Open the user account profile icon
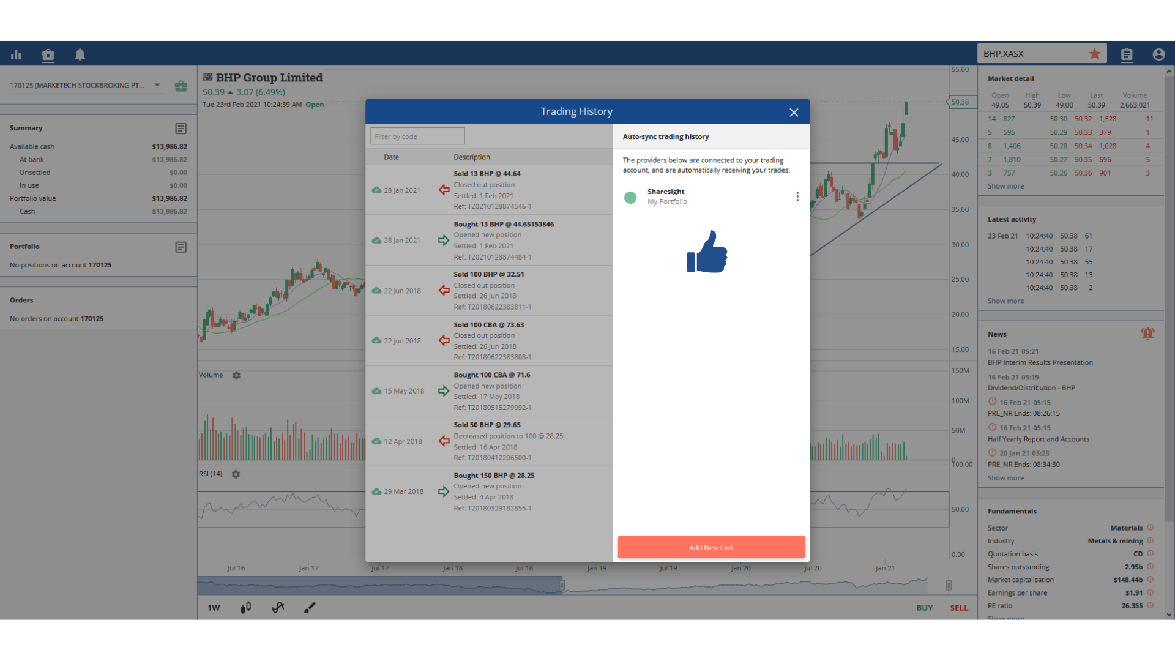Viewport: 1175px width, 661px height. [1158, 54]
